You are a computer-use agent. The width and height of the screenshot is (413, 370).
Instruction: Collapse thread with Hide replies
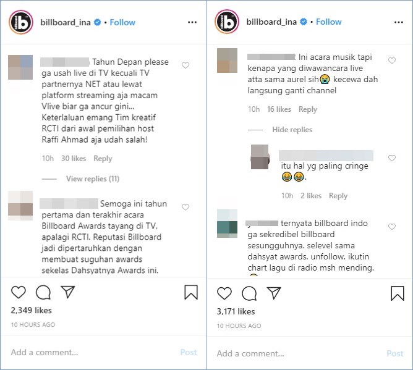point(292,130)
